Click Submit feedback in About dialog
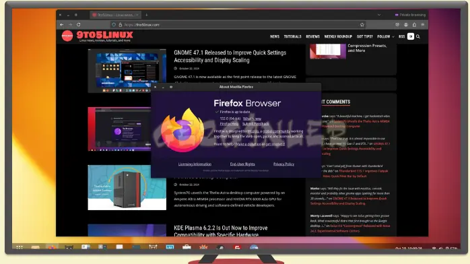The width and height of the screenshot is (470, 264). coord(255,124)
